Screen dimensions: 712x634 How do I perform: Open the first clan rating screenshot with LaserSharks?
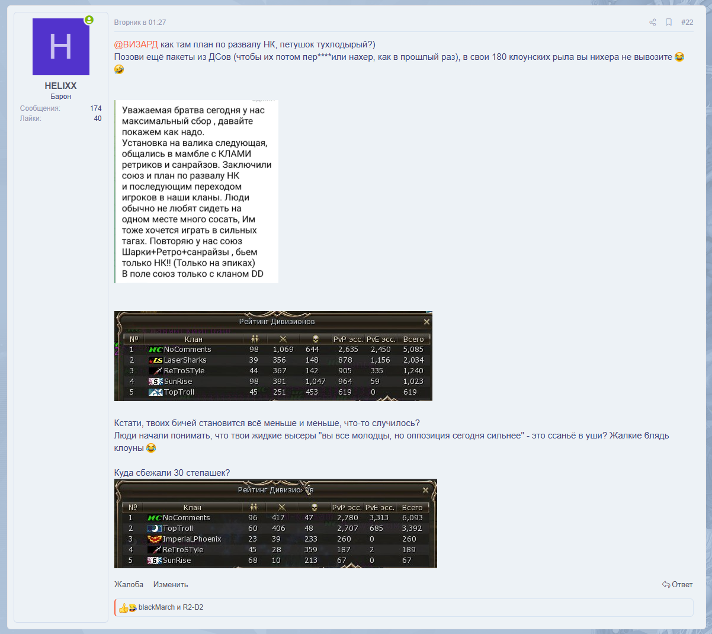click(x=273, y=356)
